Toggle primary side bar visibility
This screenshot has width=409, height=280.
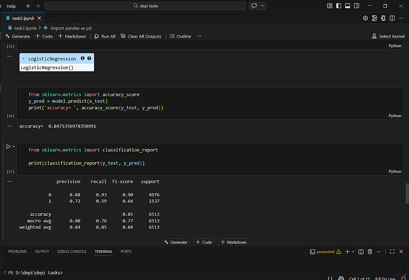339,6
